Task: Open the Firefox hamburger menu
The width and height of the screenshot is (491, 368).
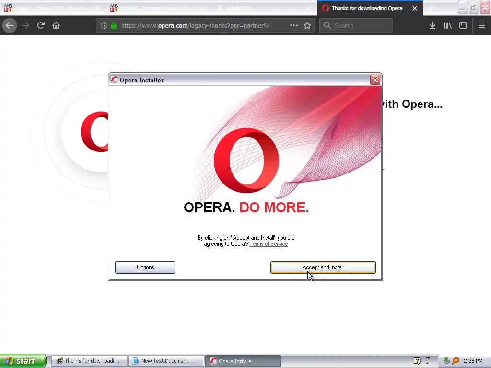Action: pos(482,26)
